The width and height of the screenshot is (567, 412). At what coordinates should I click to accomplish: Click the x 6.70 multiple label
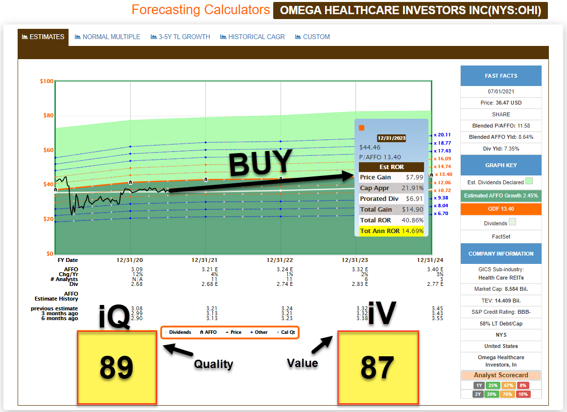point(441,214)
